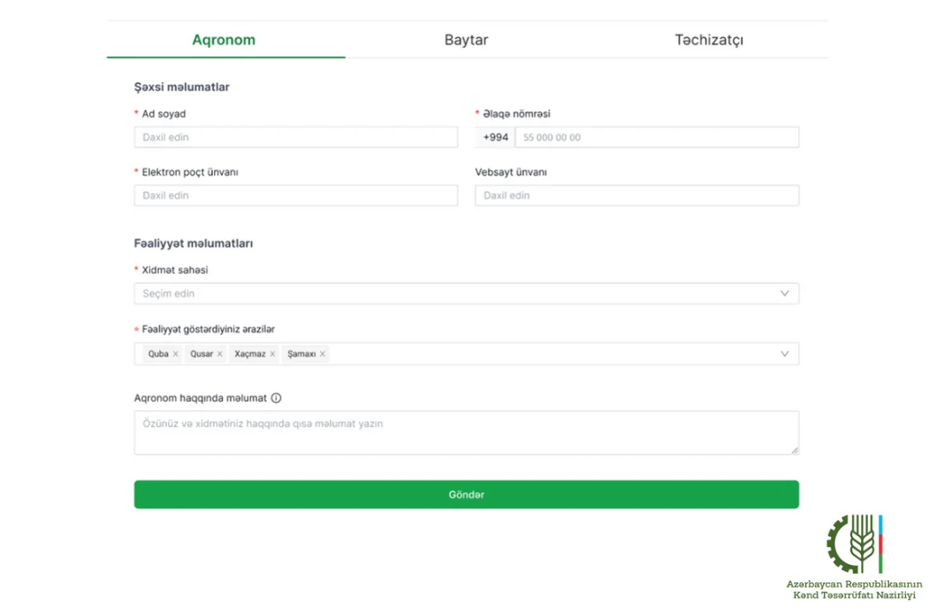Focus the Ad soyad input field
The height and width of the screenshot is (609, 929).
[x=296, y=138]
